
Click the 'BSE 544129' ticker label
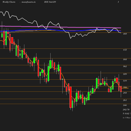pyautogui.click(x=50, y=2)
